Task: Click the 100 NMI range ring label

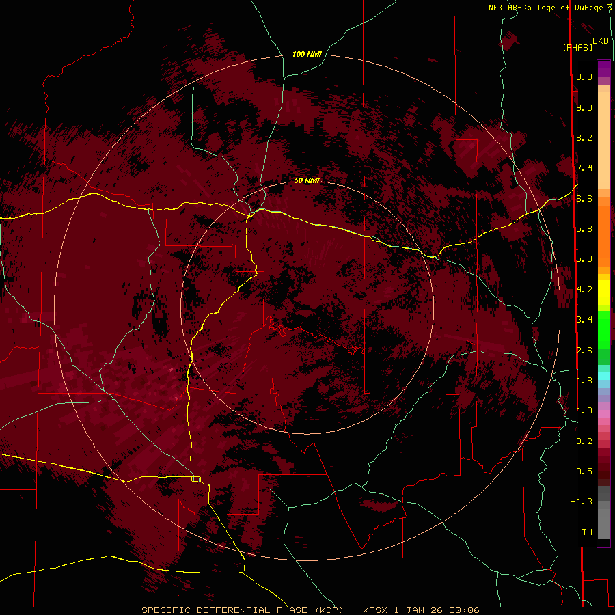Action: [307, 54]
